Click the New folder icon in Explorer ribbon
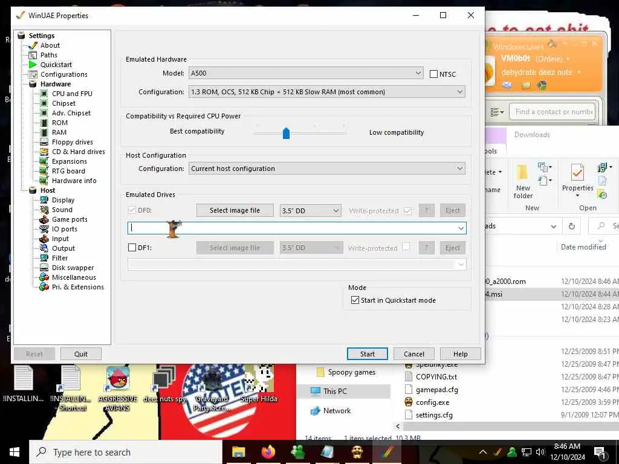This screenshot has width=619, height=464. [523, 173]
